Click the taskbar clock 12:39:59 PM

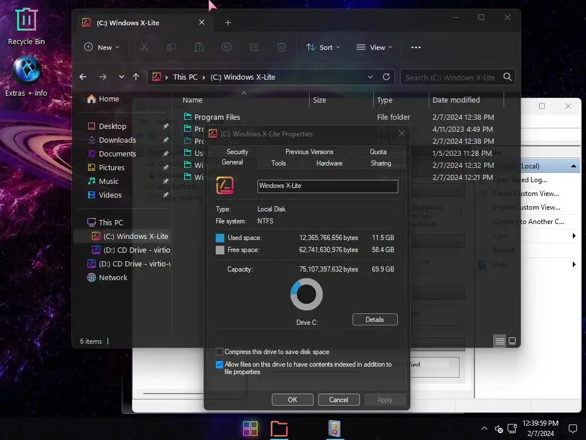tap(540, 423)
